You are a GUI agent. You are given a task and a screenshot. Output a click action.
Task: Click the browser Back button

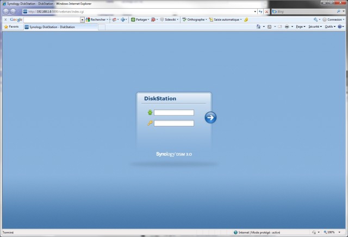[x=6, y=11]
